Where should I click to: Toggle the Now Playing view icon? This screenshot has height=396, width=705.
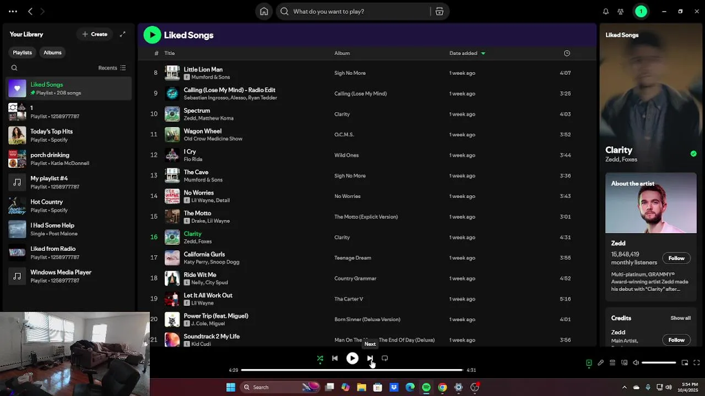pos(589,363)
